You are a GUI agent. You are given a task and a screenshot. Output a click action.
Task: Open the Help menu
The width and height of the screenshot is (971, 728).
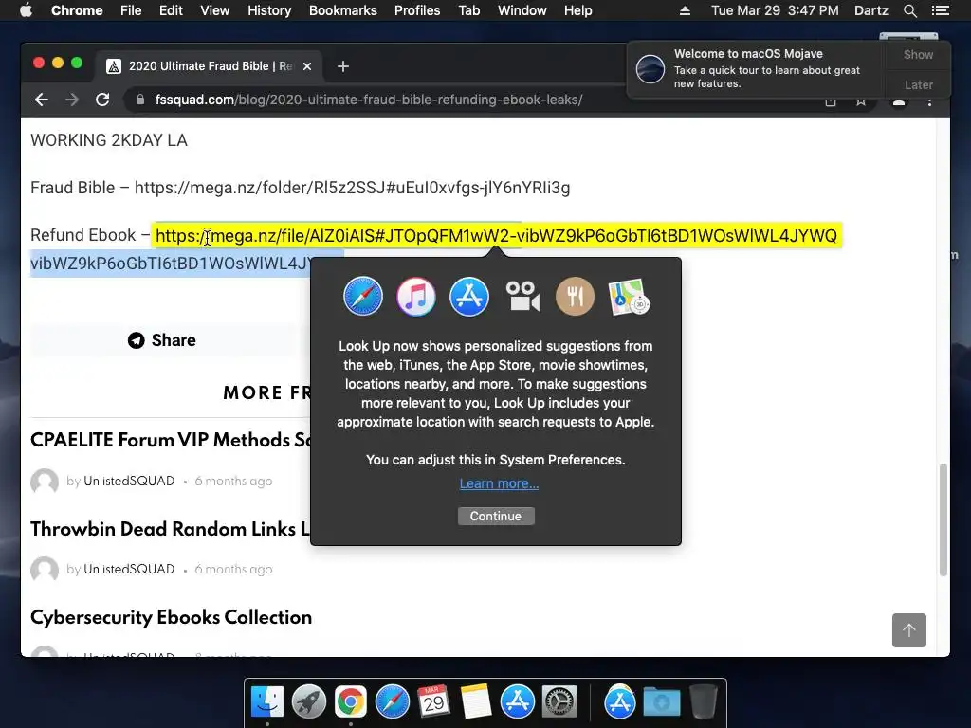tap(577, 10)
